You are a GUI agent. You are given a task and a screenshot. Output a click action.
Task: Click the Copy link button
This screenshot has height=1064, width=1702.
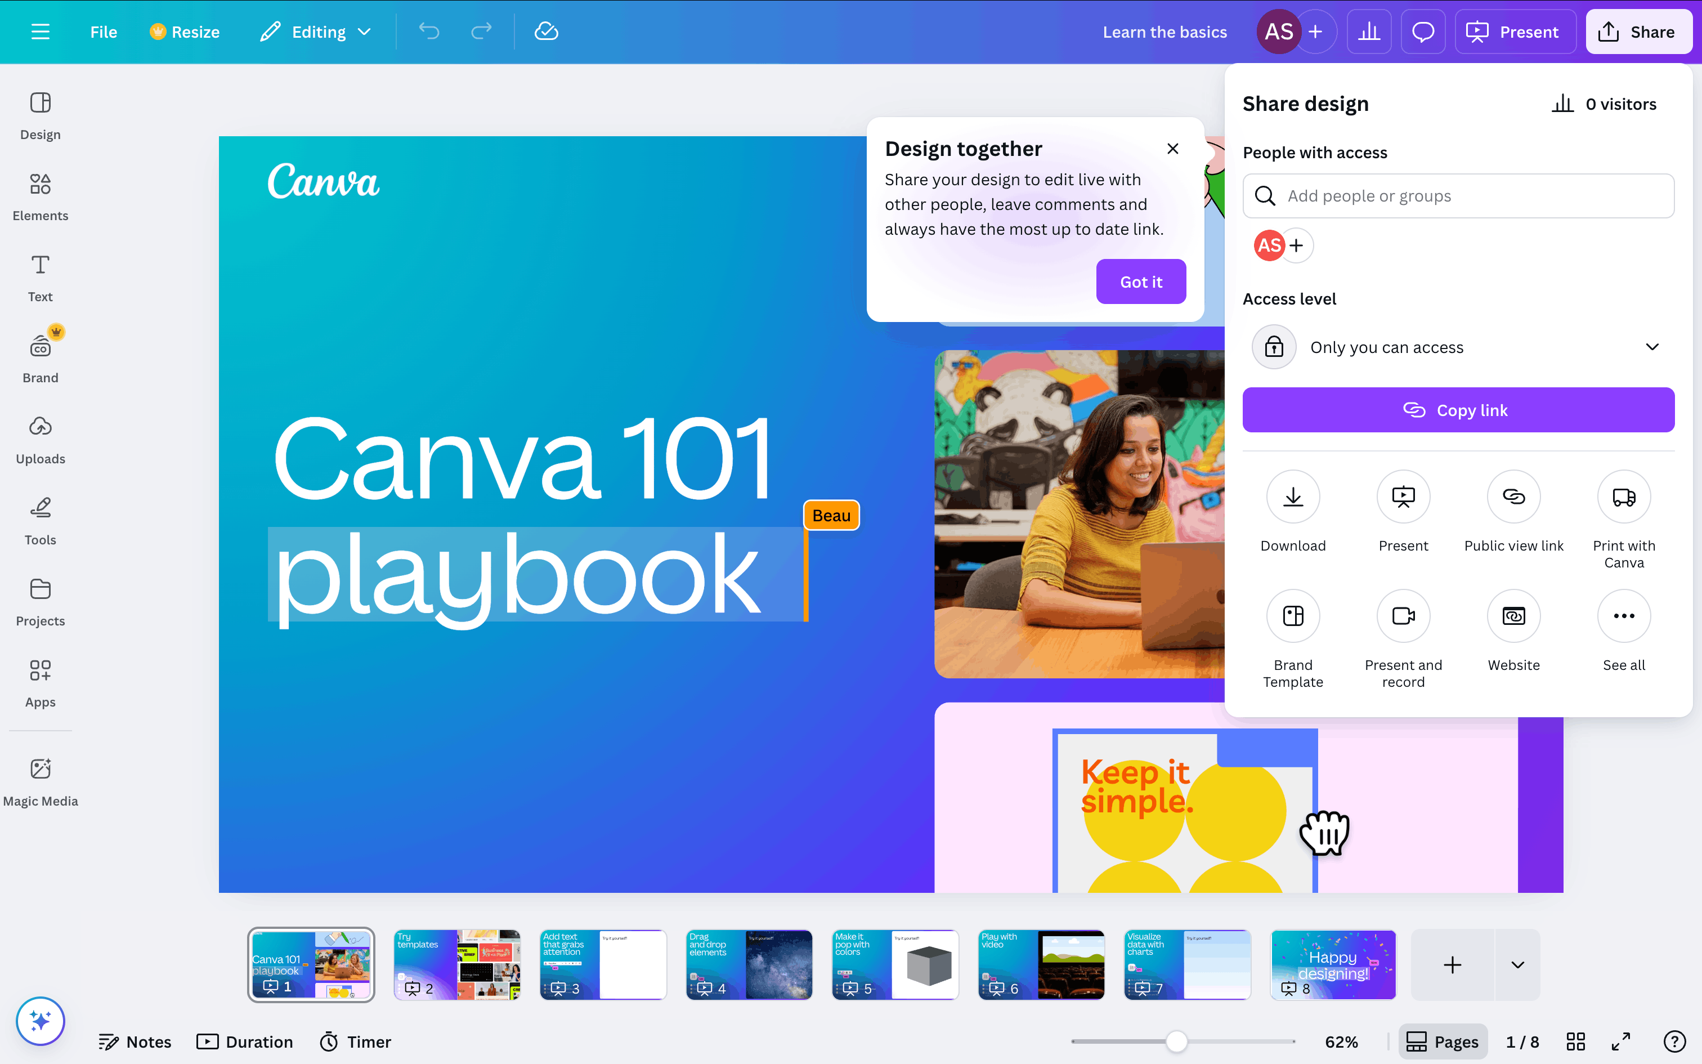click(1458, 410)
